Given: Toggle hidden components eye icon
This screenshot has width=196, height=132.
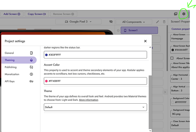Looking at the screenshot, I should (x=111, y=22).
